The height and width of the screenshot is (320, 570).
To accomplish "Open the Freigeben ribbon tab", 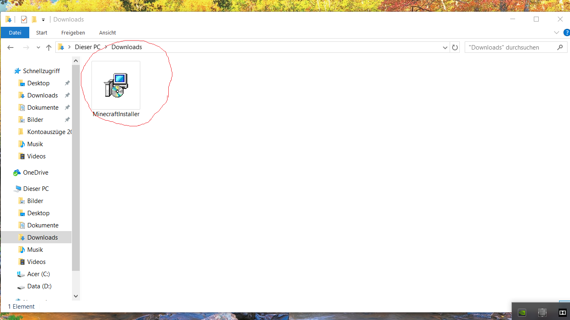I will tap(73, 32).
